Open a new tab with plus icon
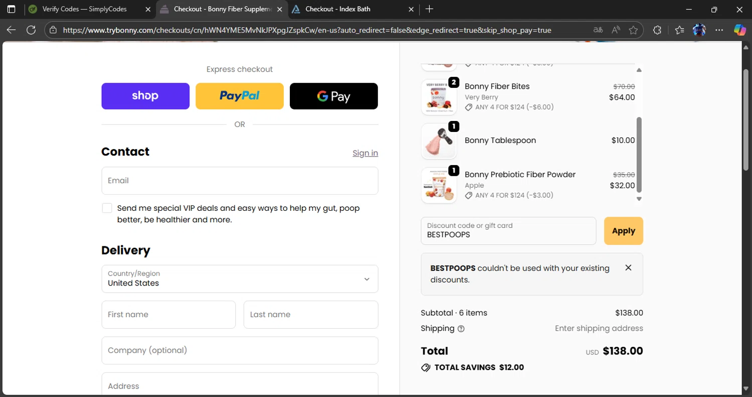752x397 pixels. click(429, 9)
